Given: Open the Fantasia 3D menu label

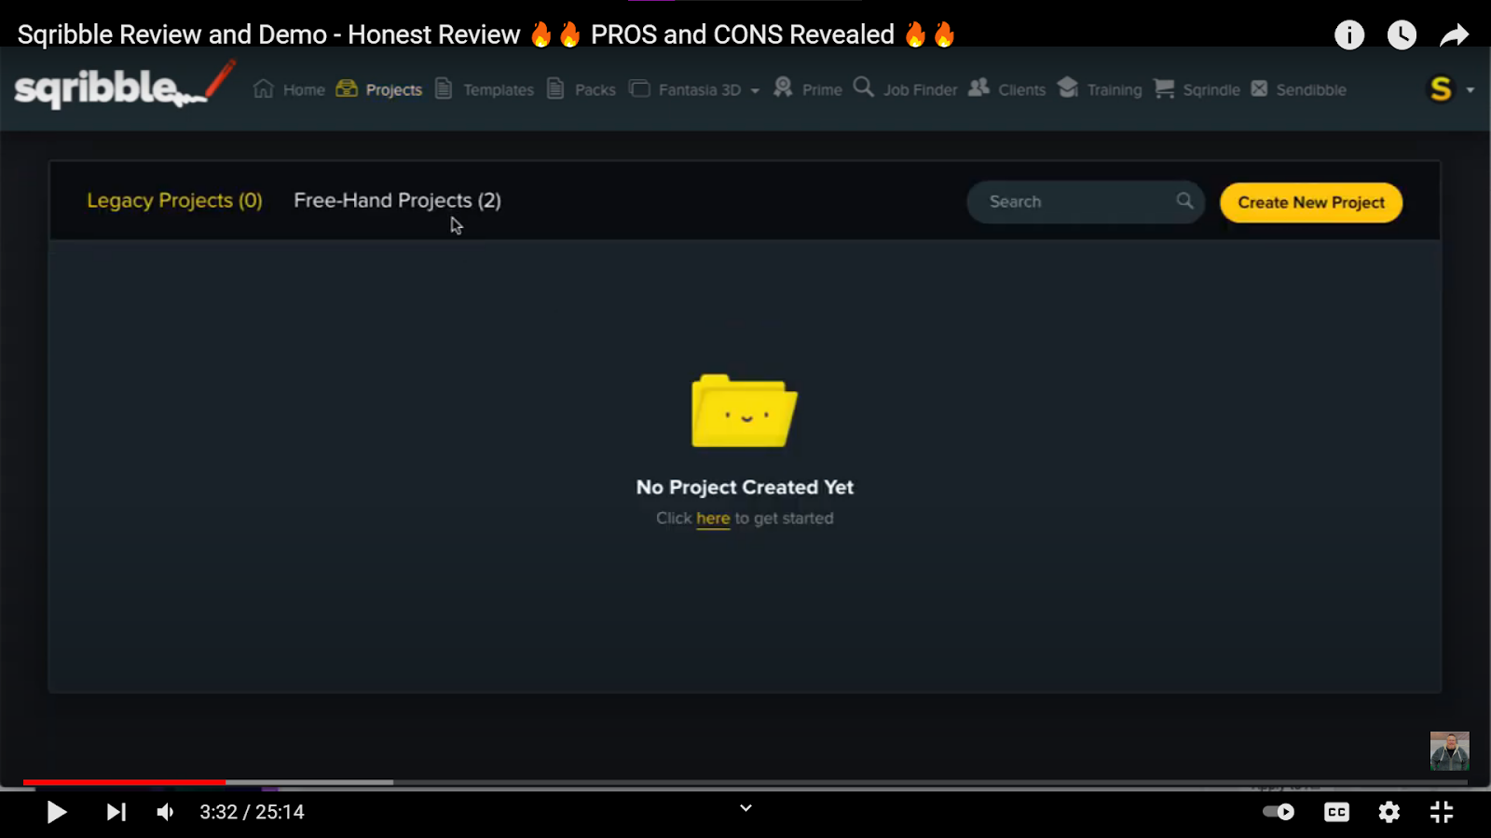Looking at the screenshot, I should click(x=700, y=89).
